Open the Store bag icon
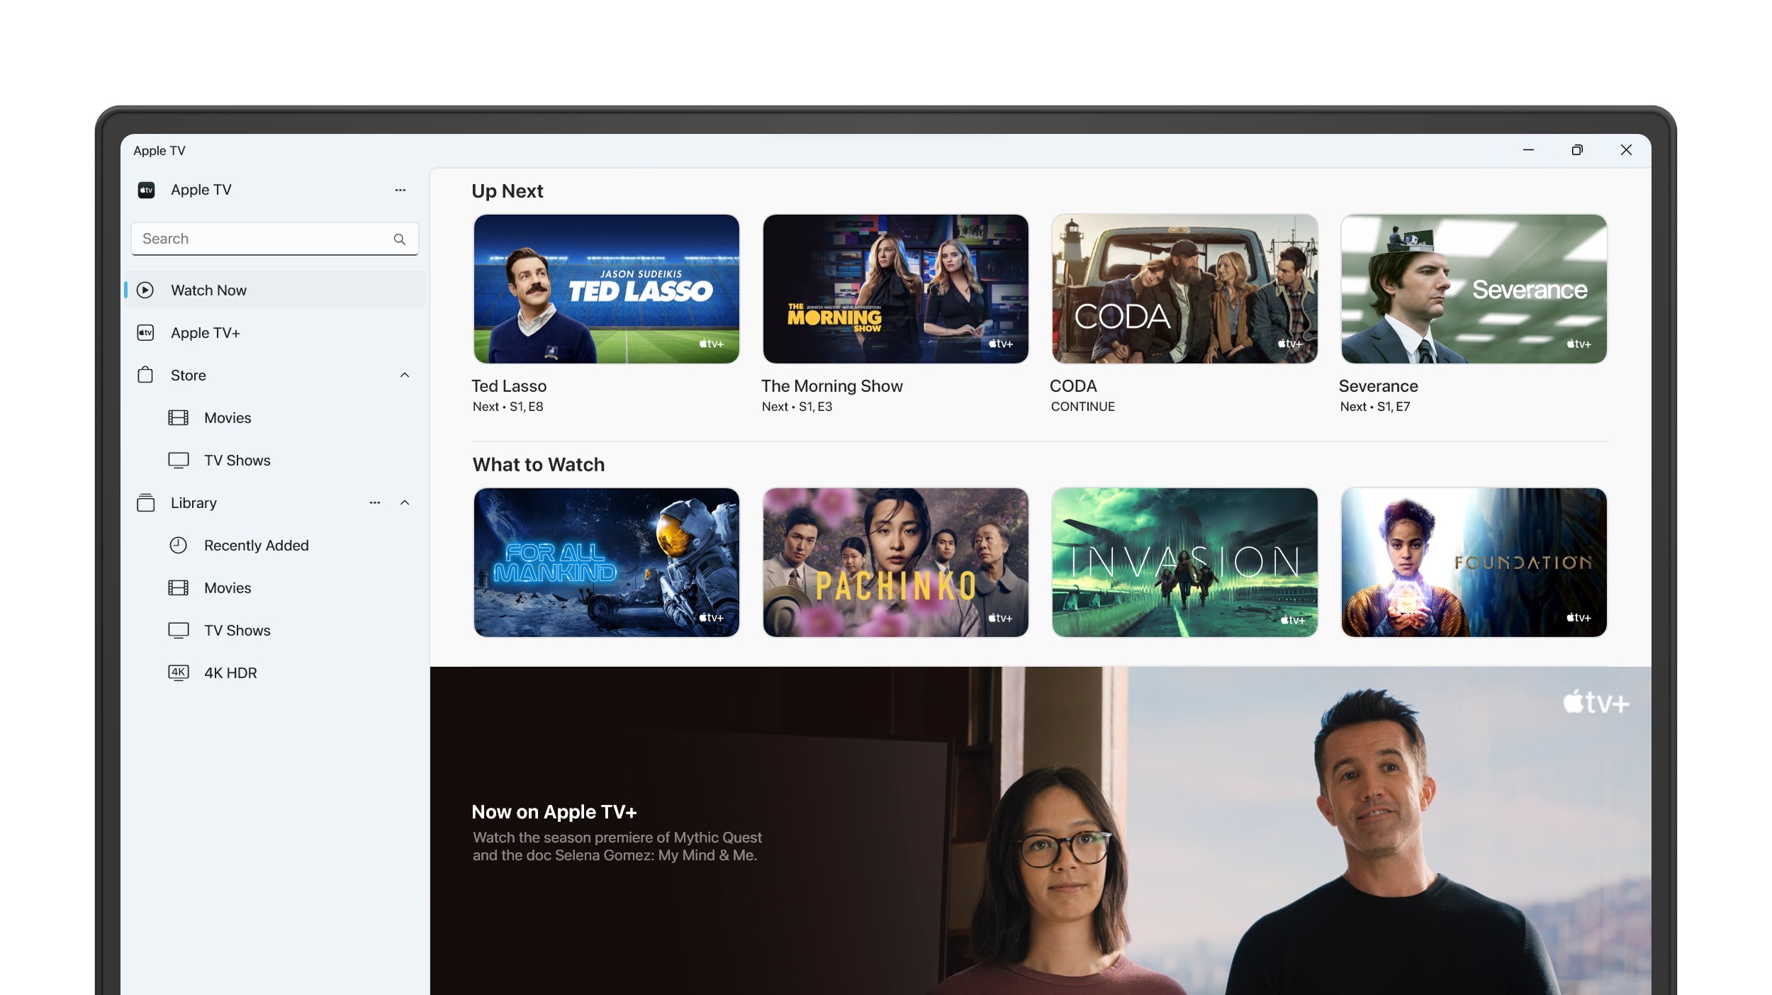The image size is (1772, 995). [146, 375]
